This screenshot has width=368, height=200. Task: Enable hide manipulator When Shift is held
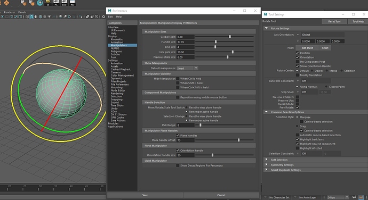coord(178,83)
